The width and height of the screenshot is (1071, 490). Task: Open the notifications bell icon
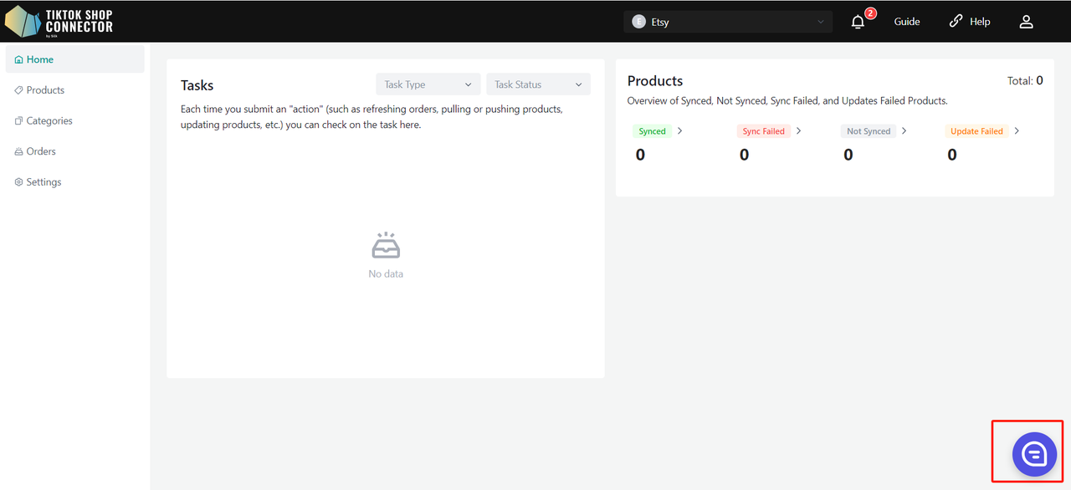(x=858, y=23)
